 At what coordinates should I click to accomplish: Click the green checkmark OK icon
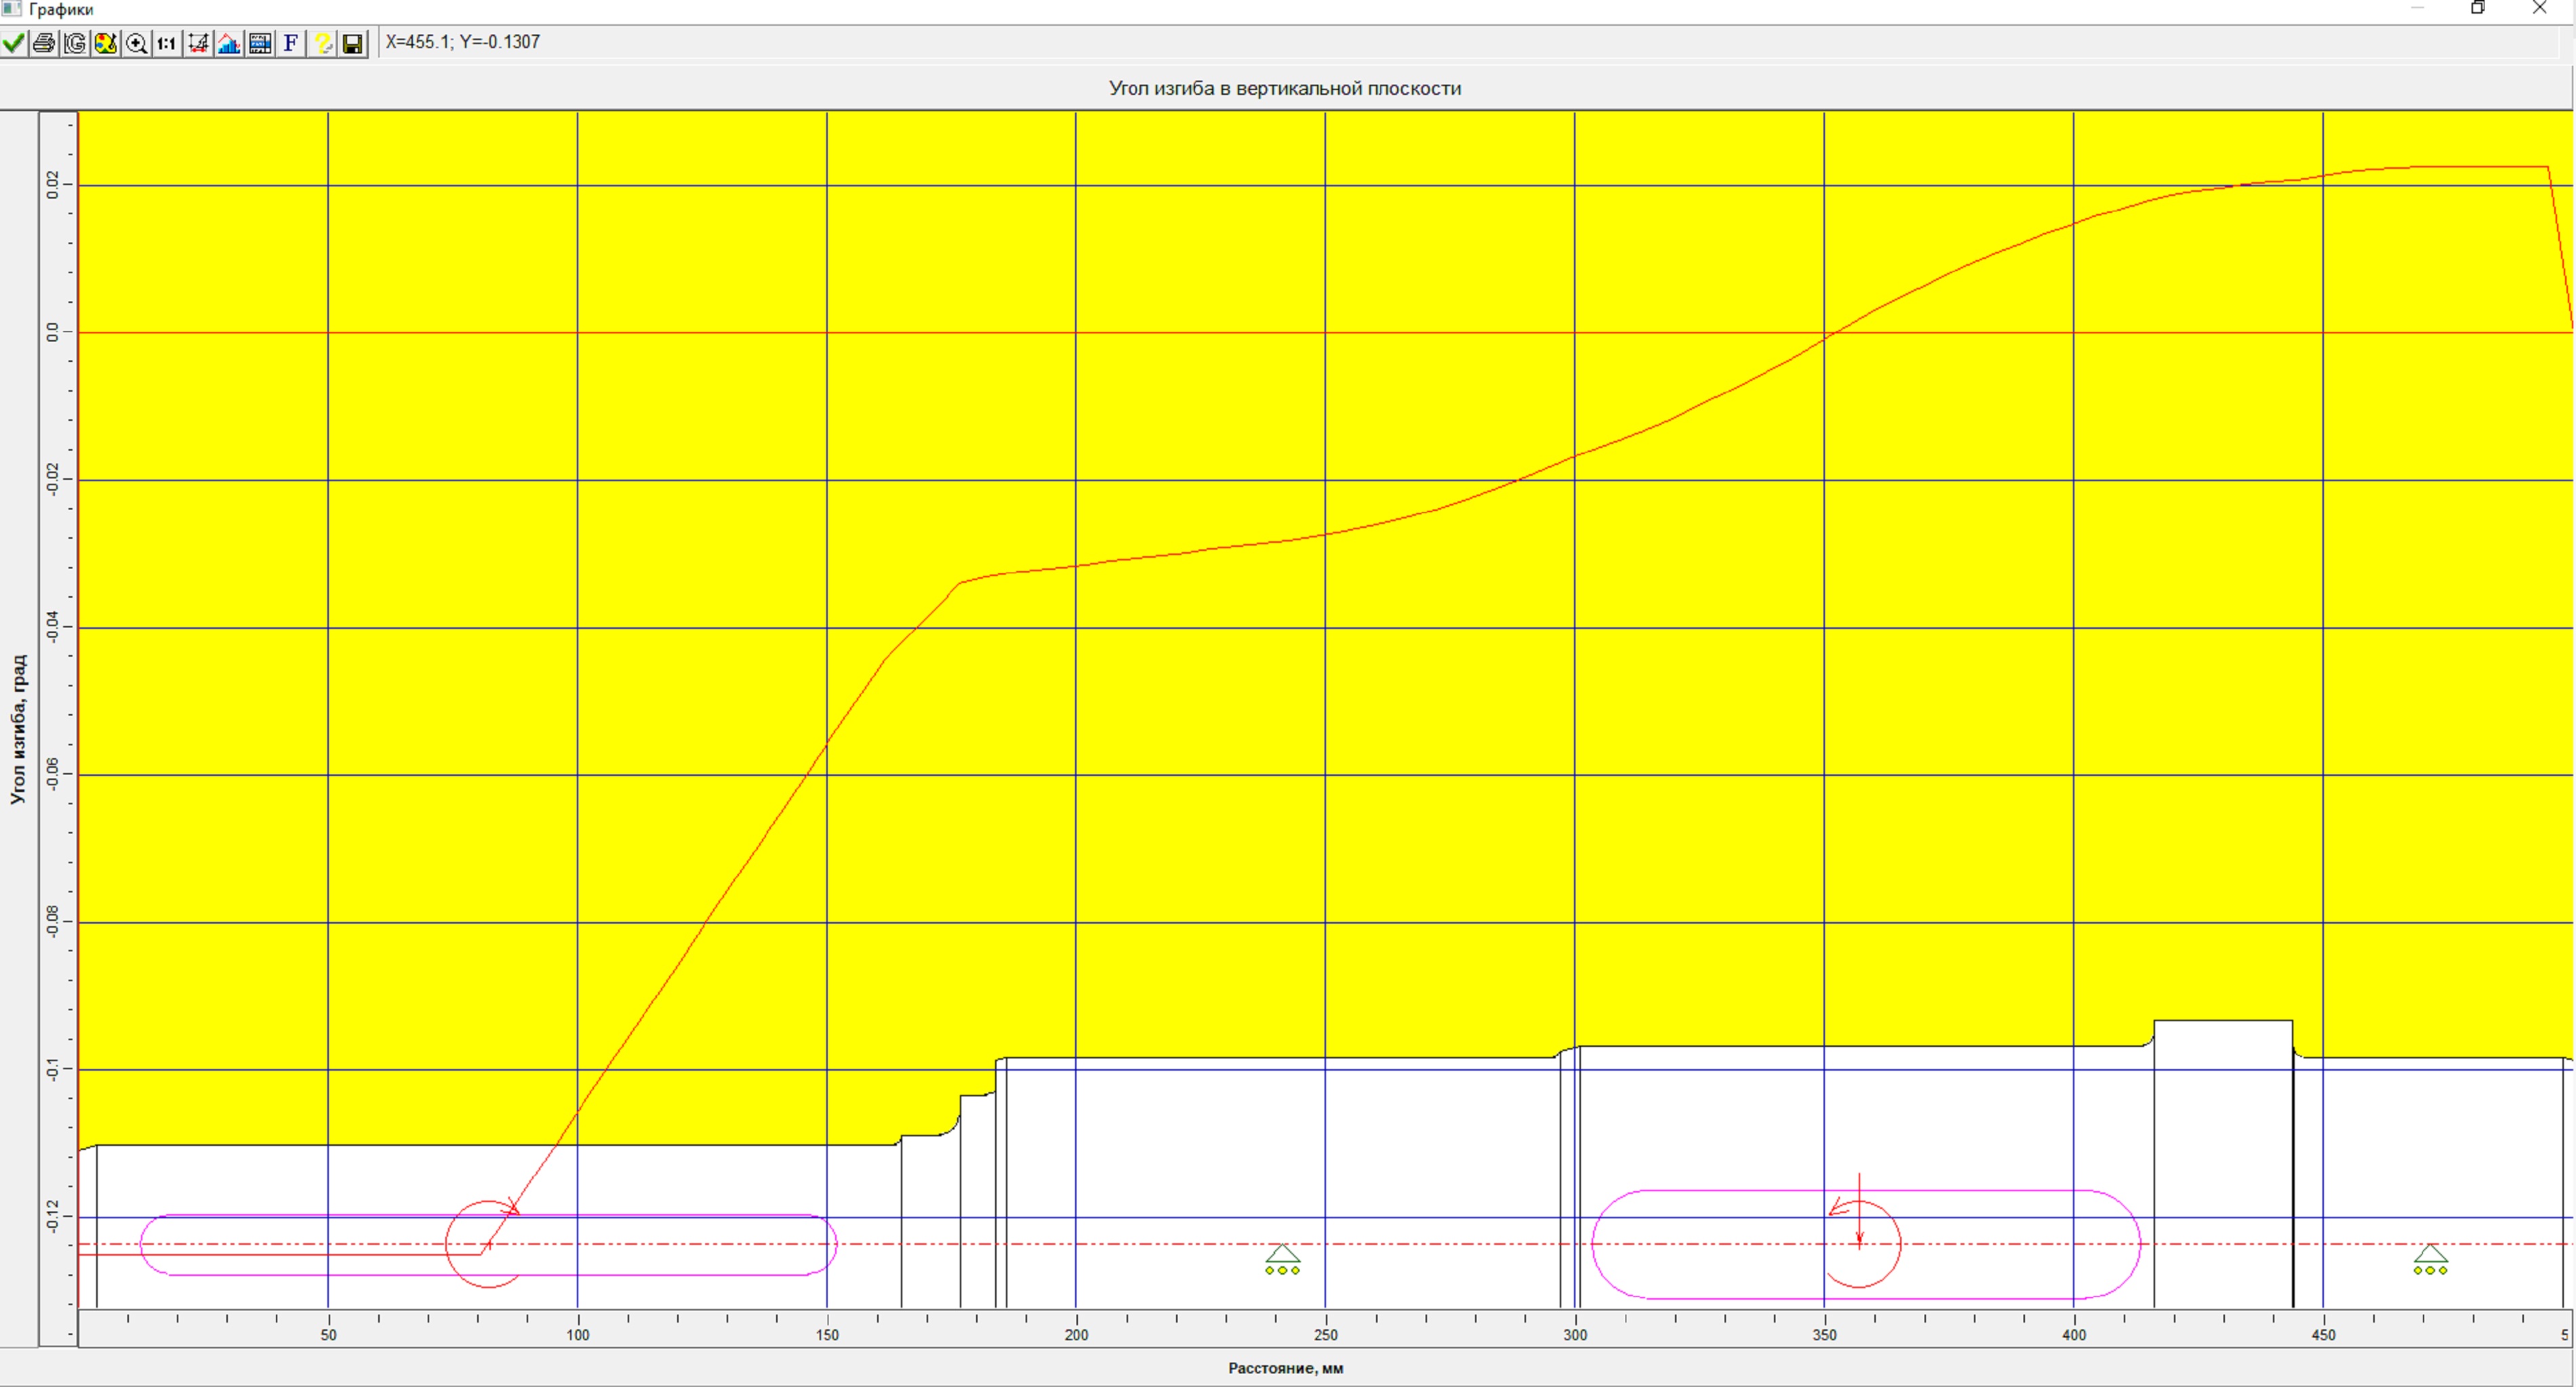[14, 43]
